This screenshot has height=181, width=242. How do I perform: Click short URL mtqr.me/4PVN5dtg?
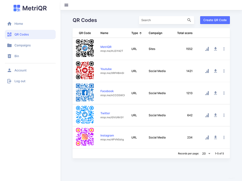(x=112, y=140)
